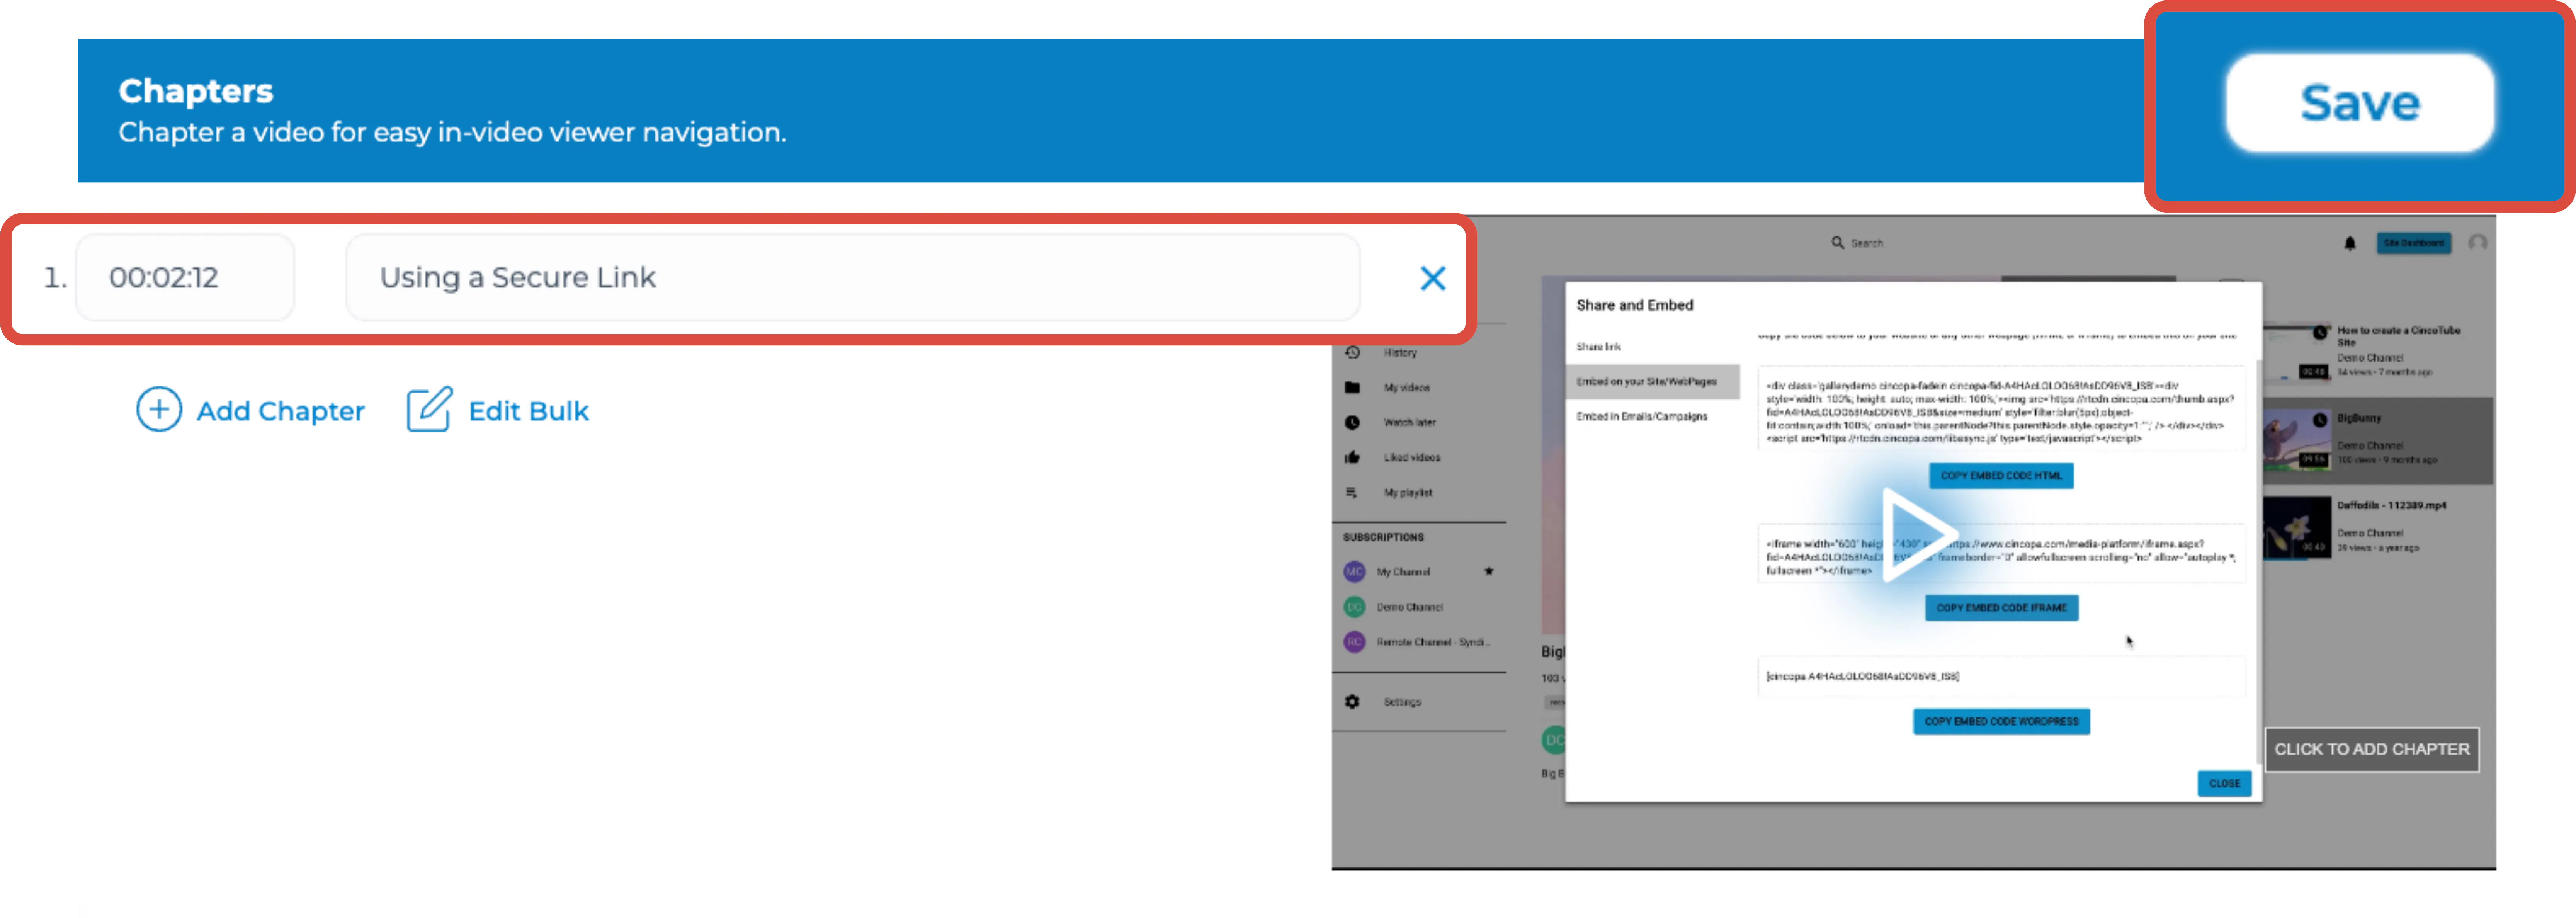The image size is (2576, 918).
Task: Select the My Channel avatar in subscriptions
Action: click(x=1354, y=571)
